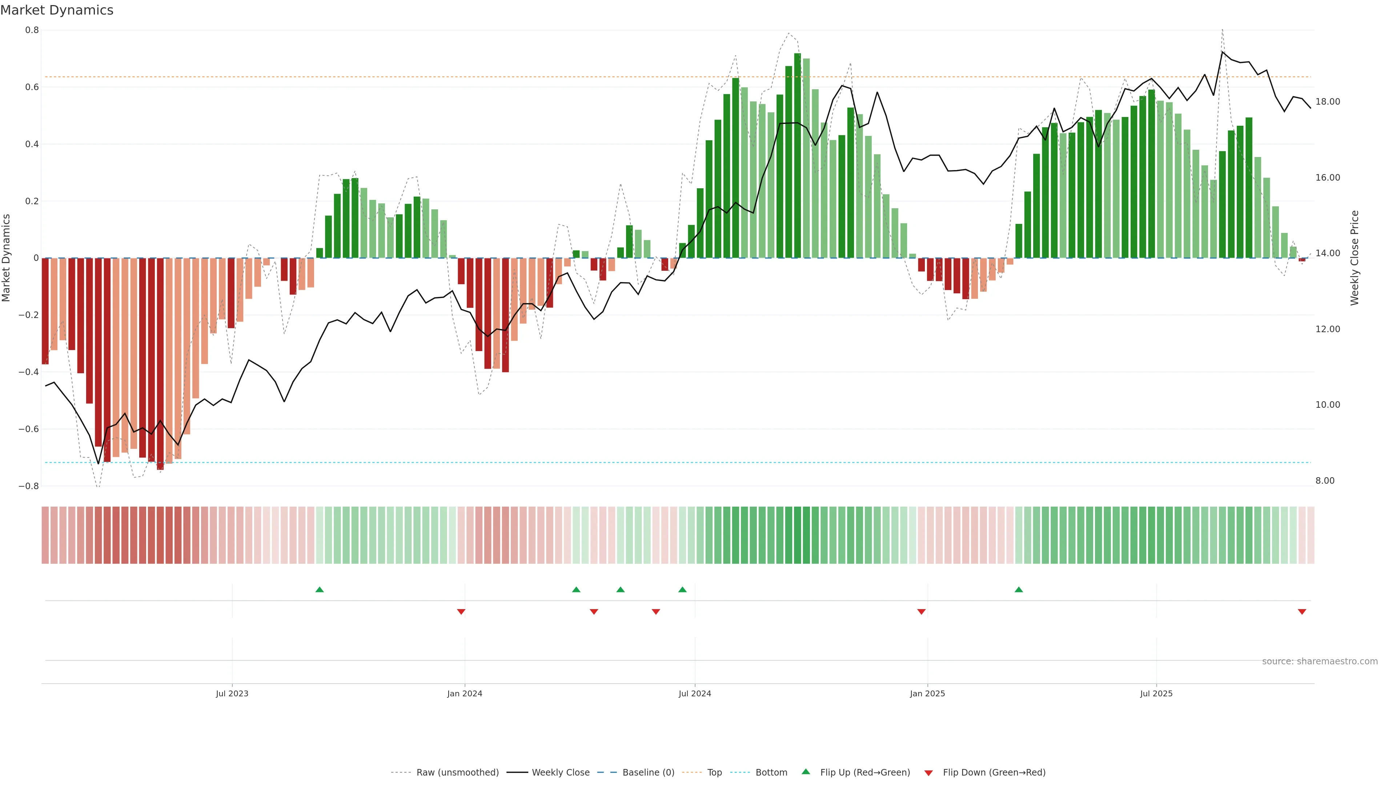The height and width of the screenshot is (785, 1396).
Task: Click the green Flip Up triangle nearest Jul 2024
Action: coord(682,589)
